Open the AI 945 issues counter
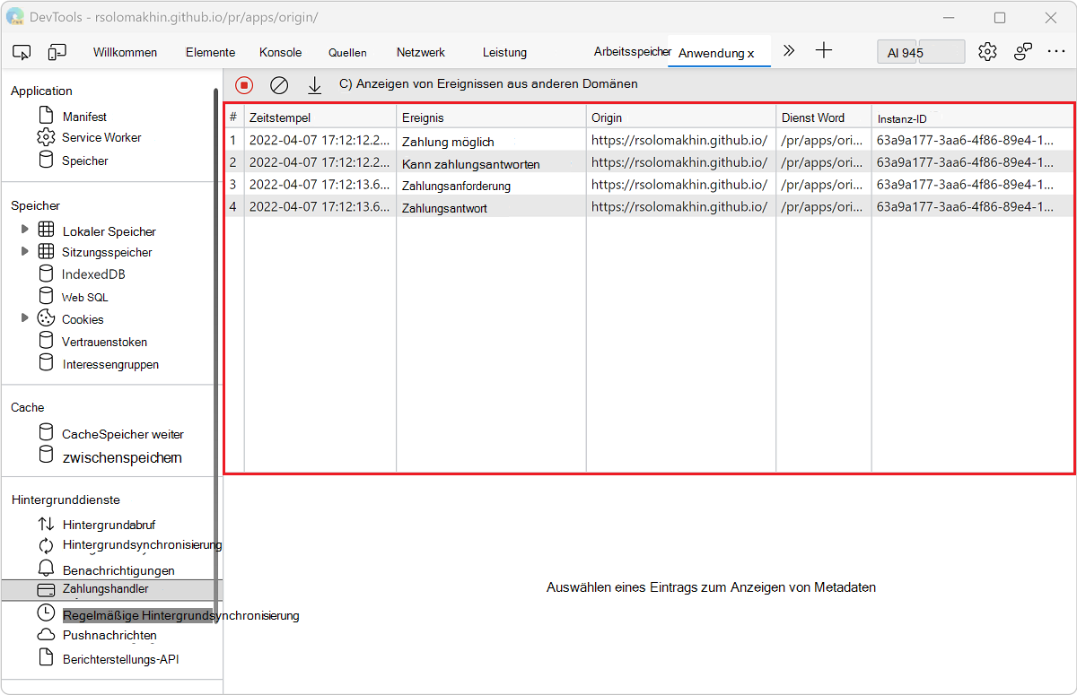This screenshot has height=695, width=1077. pyautogui.click(x=920, y=52)
